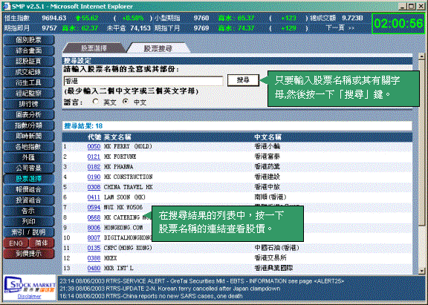The width and height of the screenshot is (428, 305).
Task: Open stock code 0308 link
Action: point(94,187)
